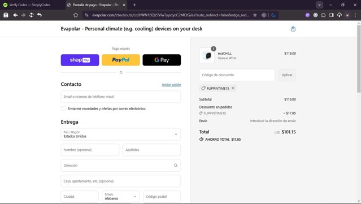This screenshot has height=204, width=361.
Task: Focus the Casa, apartamento, etc. field
Action: pos(121,181)
